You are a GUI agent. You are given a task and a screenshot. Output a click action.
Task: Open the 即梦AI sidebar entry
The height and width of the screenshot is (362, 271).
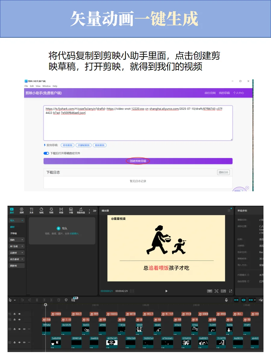tap(17, 266)
